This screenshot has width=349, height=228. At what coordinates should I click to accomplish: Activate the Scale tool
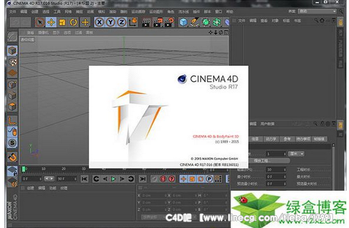tap(62, 23)
